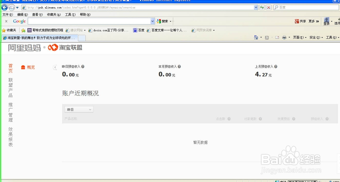Click the Google 搜索 button

pyautogui.click(x=163, y=21)
